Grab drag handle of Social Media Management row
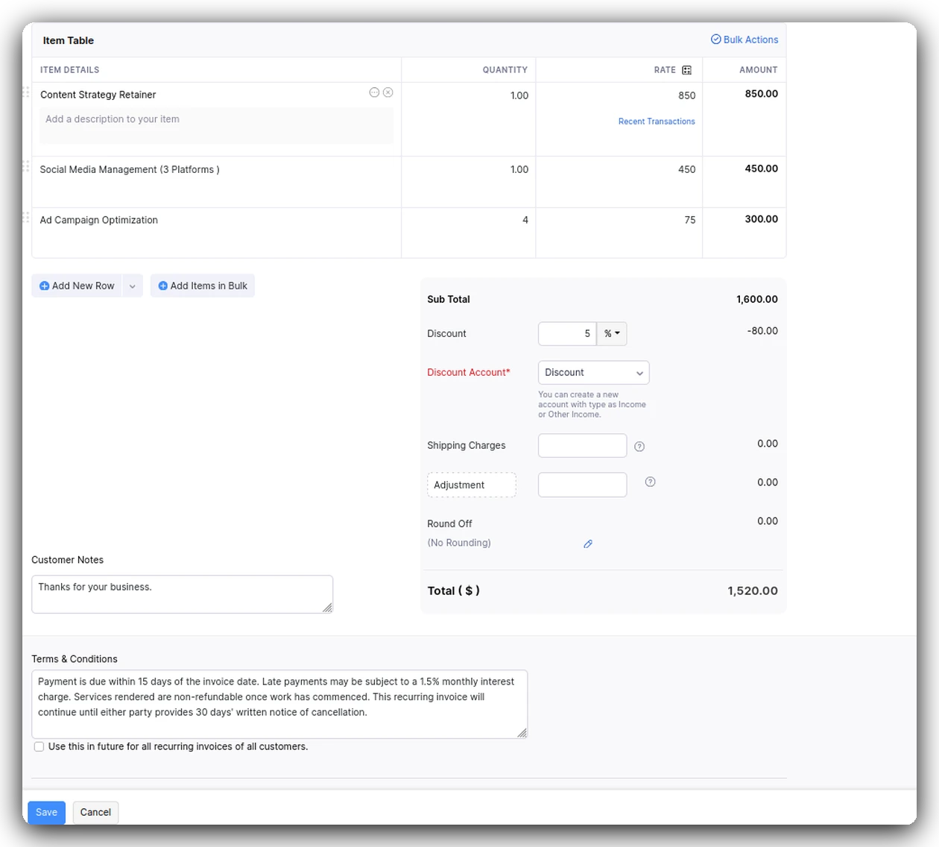 tap(25, 166)
